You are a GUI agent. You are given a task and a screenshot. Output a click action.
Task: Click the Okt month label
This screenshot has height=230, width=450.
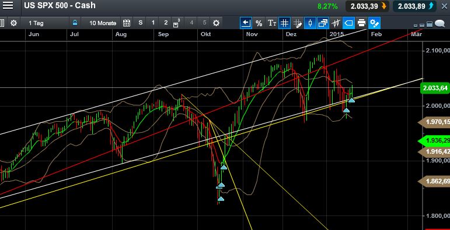click(x=206, y=34)
